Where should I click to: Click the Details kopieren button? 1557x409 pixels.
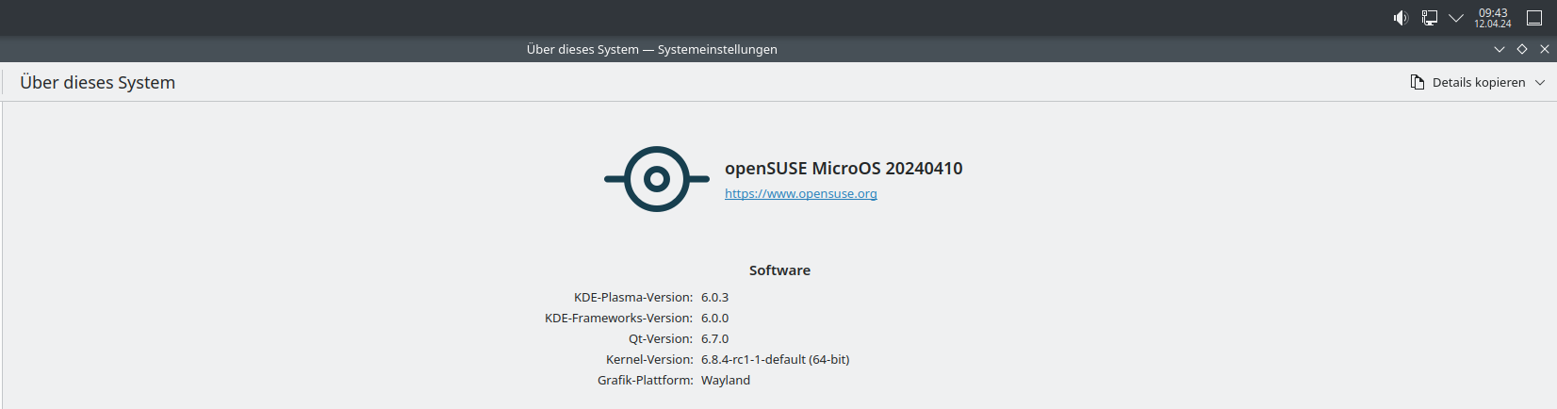coord(1478,82)
